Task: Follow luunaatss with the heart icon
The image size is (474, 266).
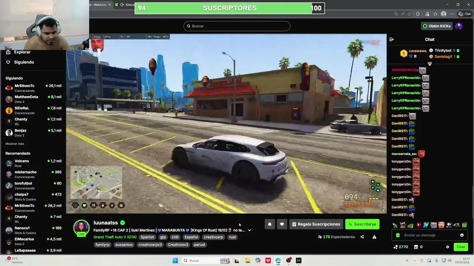Action: [282, 224]
